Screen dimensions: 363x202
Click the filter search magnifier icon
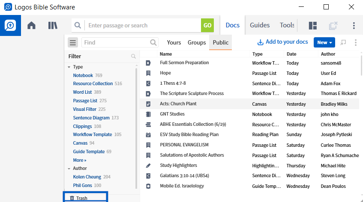click(133, 56)
